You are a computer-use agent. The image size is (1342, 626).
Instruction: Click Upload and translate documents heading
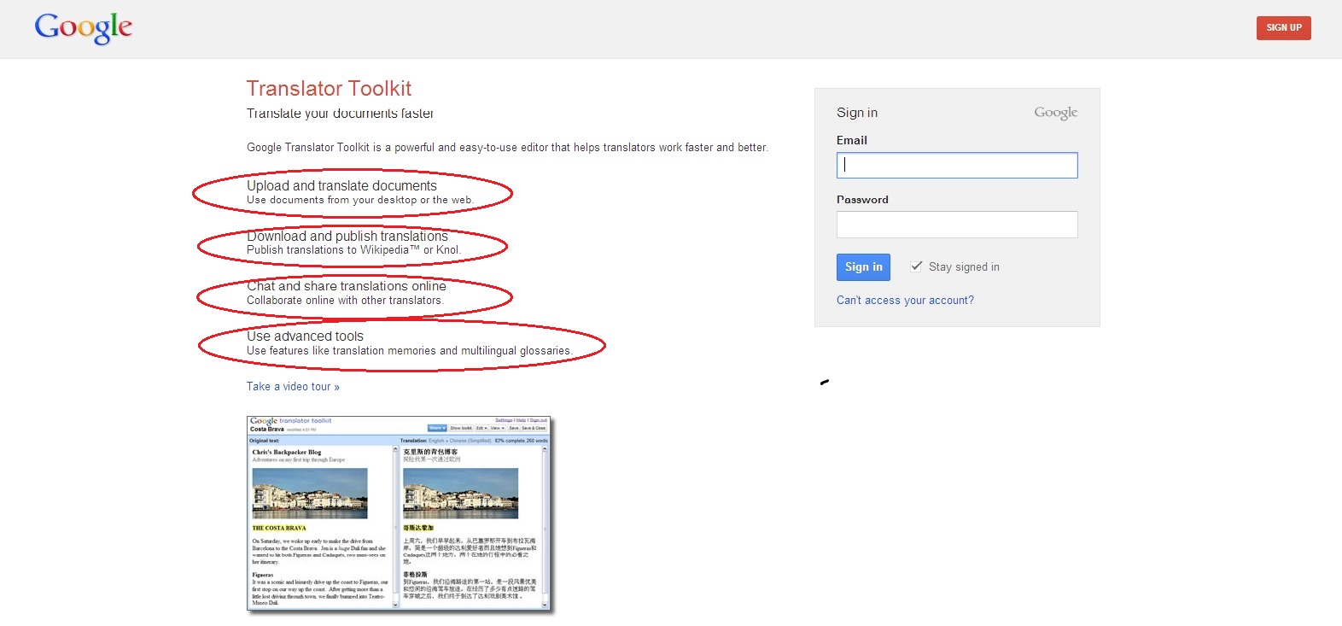click(x=341, y=185)
